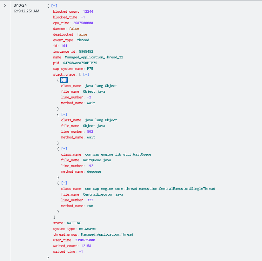Collapse the CentralExecutor.java stack frame
The height and width of the screenshot is (261, 262).
point(64,183)
